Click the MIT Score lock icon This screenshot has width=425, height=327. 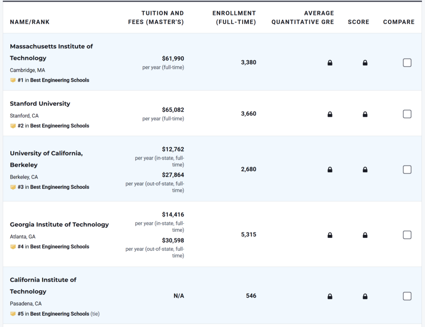[x=365, y=63]
